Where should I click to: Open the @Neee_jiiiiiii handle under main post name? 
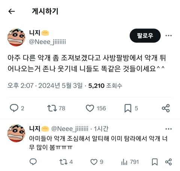pos(47,42)
